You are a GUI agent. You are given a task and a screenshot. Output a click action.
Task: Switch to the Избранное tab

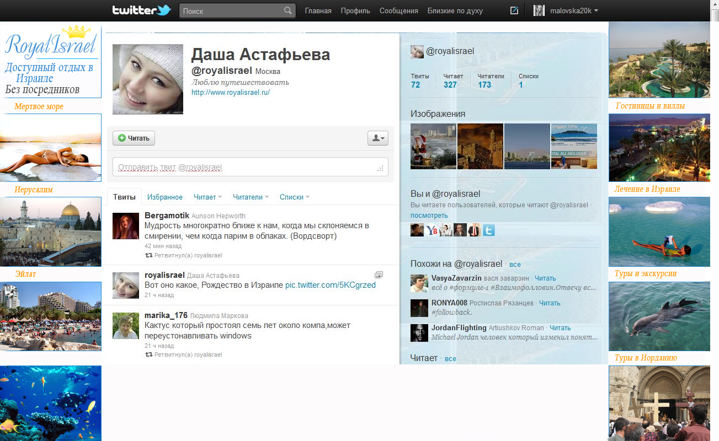coord(165,197)
